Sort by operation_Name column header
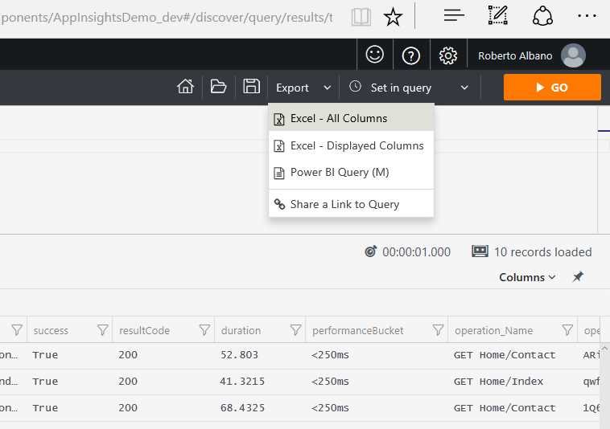Image resolution: width=610 pixels, height=429 pixels. (x=493, y=330)
